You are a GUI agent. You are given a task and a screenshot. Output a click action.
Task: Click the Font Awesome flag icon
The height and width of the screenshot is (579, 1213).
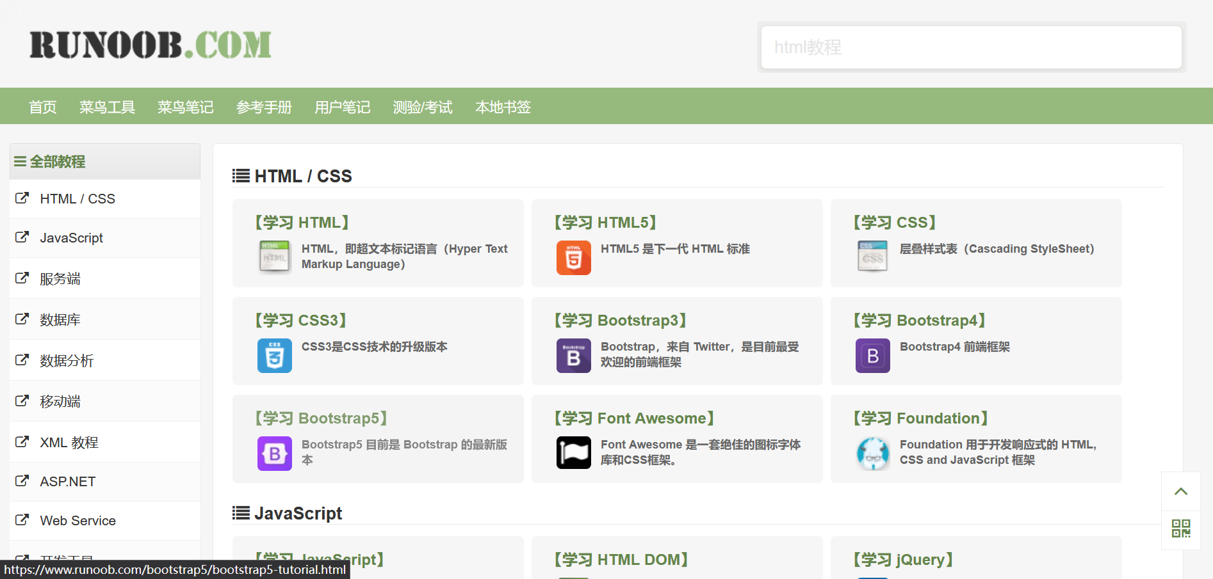[x=574, y=453]
